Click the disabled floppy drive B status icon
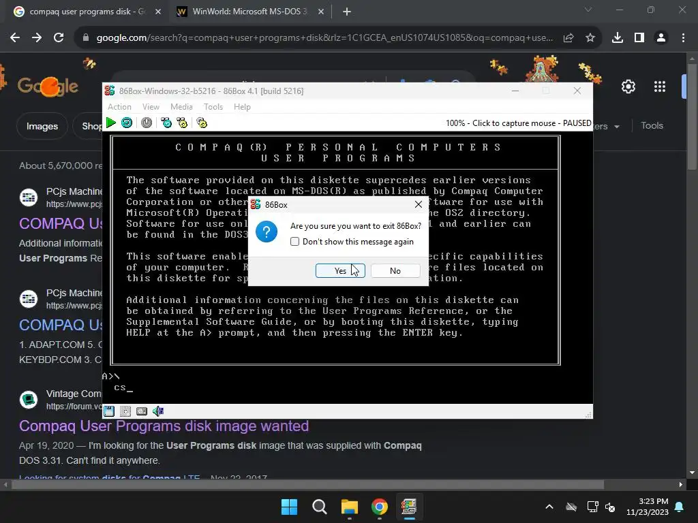698x523 pixels. point(125,411)
